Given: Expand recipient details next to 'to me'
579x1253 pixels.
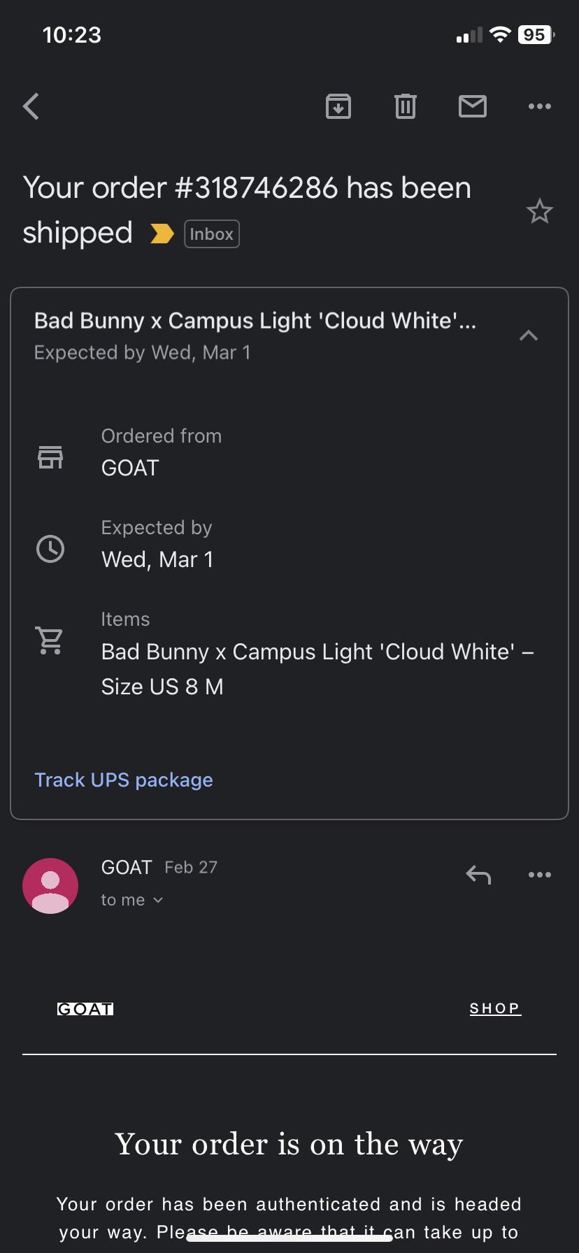Looking at the screenshot, I should (x=158, y=900).
